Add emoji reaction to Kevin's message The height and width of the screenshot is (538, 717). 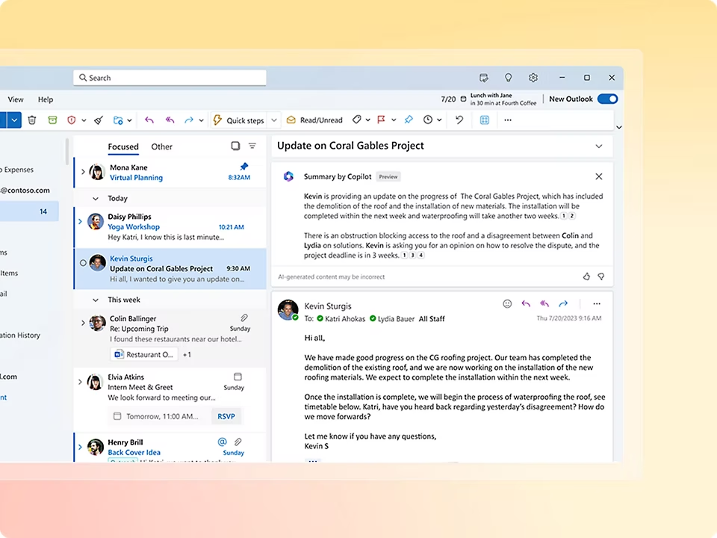click(507, 304)
